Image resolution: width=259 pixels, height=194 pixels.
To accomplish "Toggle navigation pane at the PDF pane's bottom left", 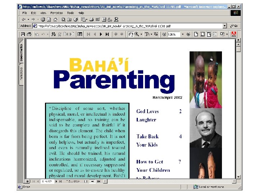I will 27,181.
